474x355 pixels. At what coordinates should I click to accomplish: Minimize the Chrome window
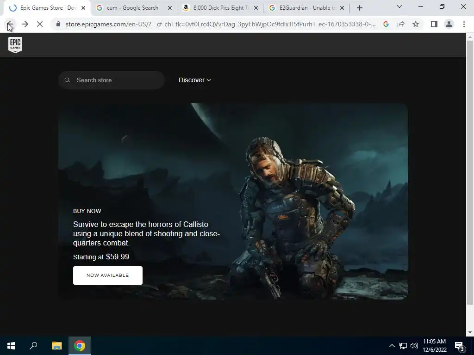[x=420, y=6]
